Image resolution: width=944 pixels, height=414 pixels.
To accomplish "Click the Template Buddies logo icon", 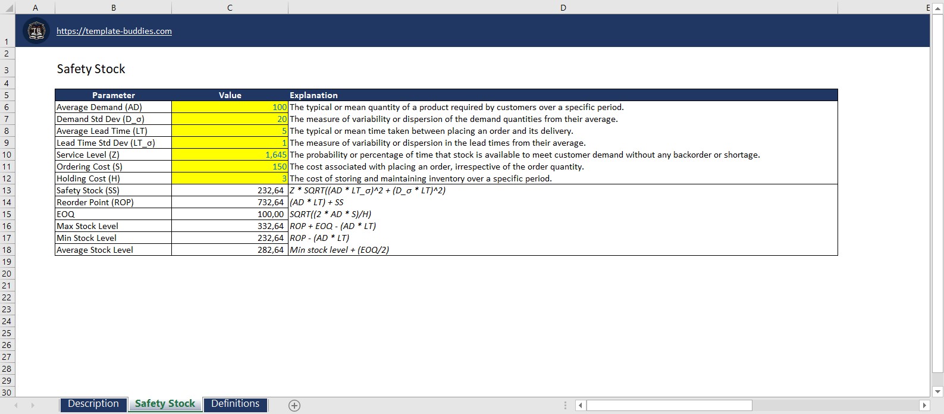I will click(36, 31).
